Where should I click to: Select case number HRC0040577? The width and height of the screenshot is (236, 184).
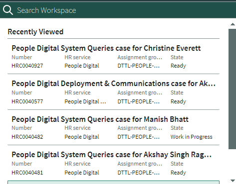click(x=27, y=101)
